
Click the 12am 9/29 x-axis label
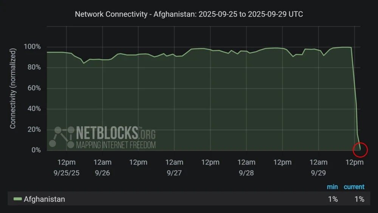click(318, 166)
